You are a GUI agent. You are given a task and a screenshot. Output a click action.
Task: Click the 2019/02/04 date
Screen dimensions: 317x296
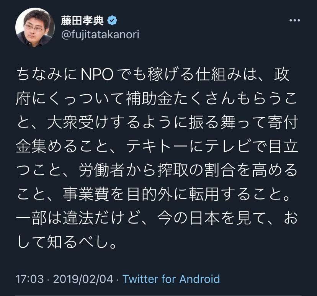click(x=83, y=279)
